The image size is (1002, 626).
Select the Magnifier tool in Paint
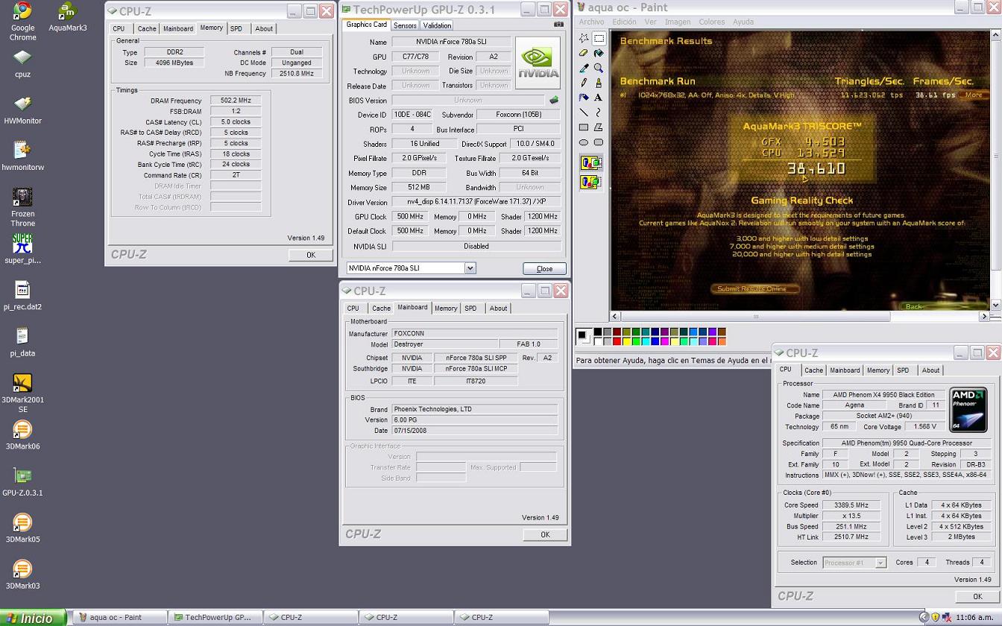pyautogui.click(x=598, y=68)
